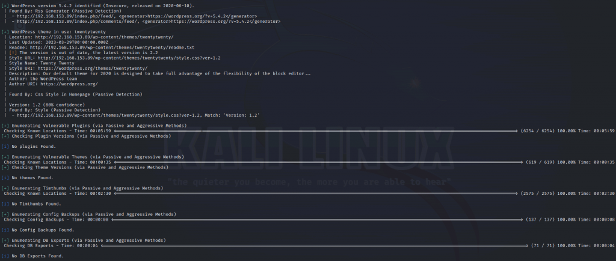Viewport: 616px width, 261px height.
Task: Click "Found By: Css Style In Homepage" line
Action: click(x=75, y=94)
